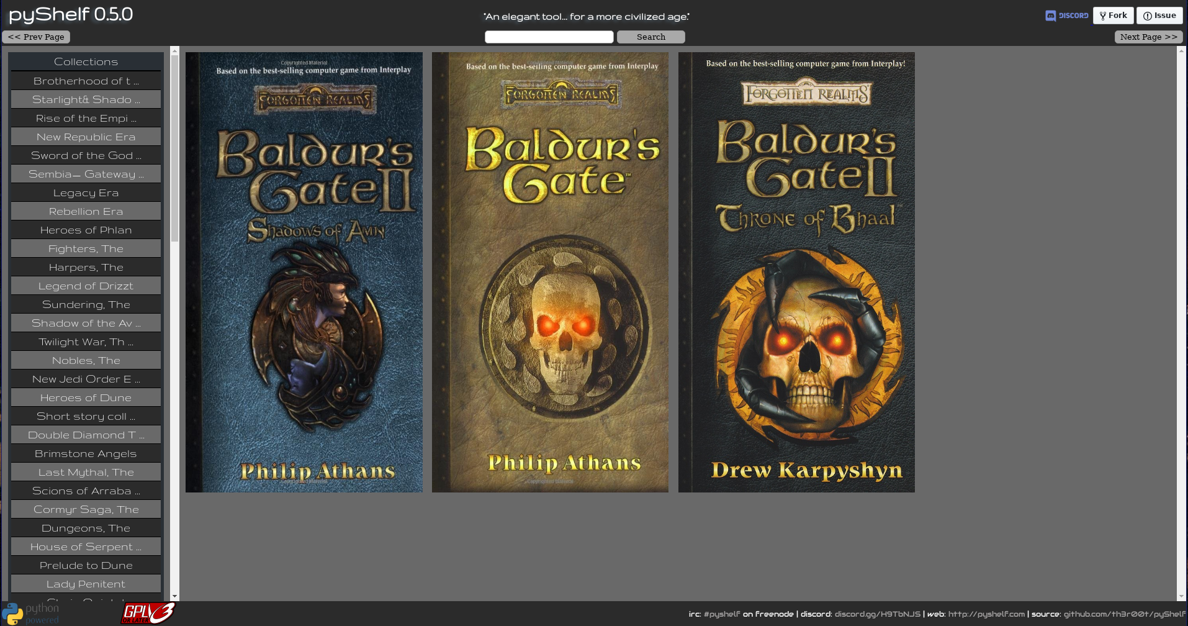Click the pyShelf 0.5.0 title
The image size is (1188, 626).
pyautogui.click(x=71, y=14)
